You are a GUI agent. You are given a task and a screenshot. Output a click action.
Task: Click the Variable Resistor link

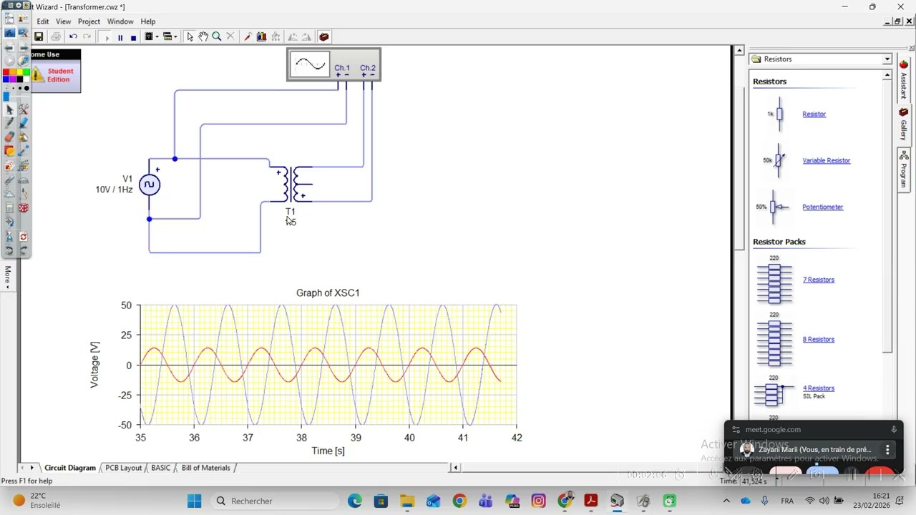tap(826, 161)
